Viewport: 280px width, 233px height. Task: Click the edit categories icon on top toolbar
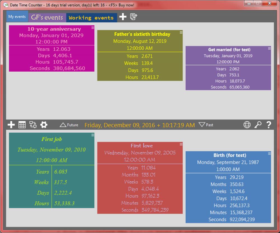[134, 17]
